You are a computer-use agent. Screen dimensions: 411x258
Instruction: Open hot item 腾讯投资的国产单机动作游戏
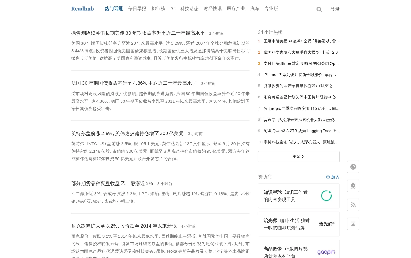(300, 86)
